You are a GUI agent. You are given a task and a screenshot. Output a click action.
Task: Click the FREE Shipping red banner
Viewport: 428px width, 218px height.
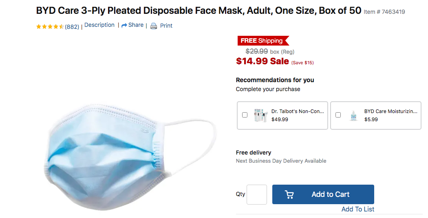coord(263,41)
